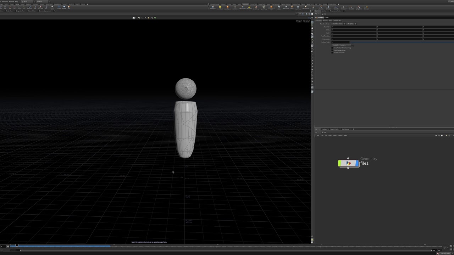Open the Build desktop dropdown
This screenshot has width=454, height=255.
click(28, 1)
